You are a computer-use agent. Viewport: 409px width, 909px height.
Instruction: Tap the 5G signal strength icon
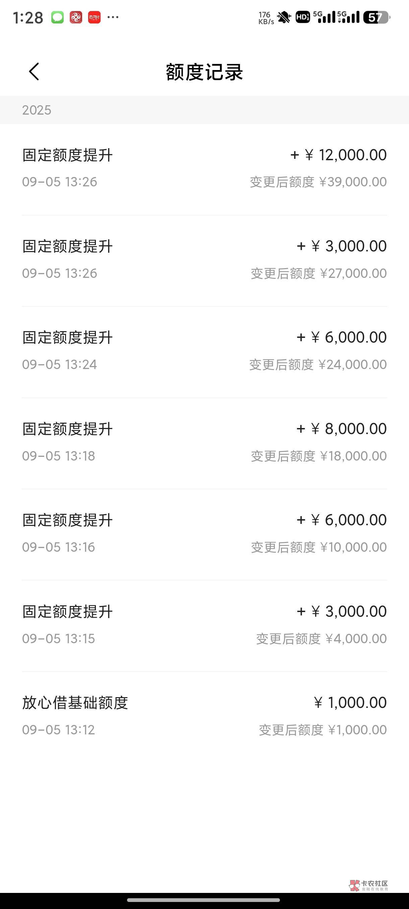pos(324,17)
